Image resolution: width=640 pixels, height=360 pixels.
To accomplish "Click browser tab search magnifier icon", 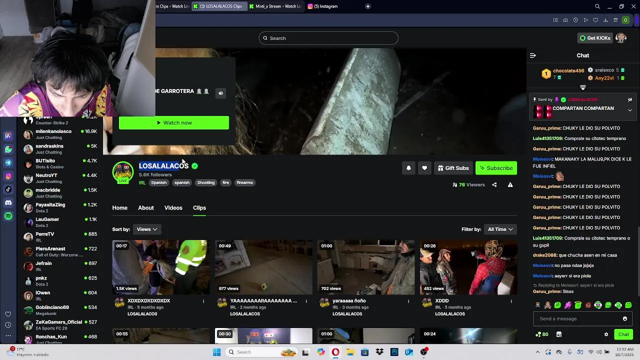I will 597,6.
